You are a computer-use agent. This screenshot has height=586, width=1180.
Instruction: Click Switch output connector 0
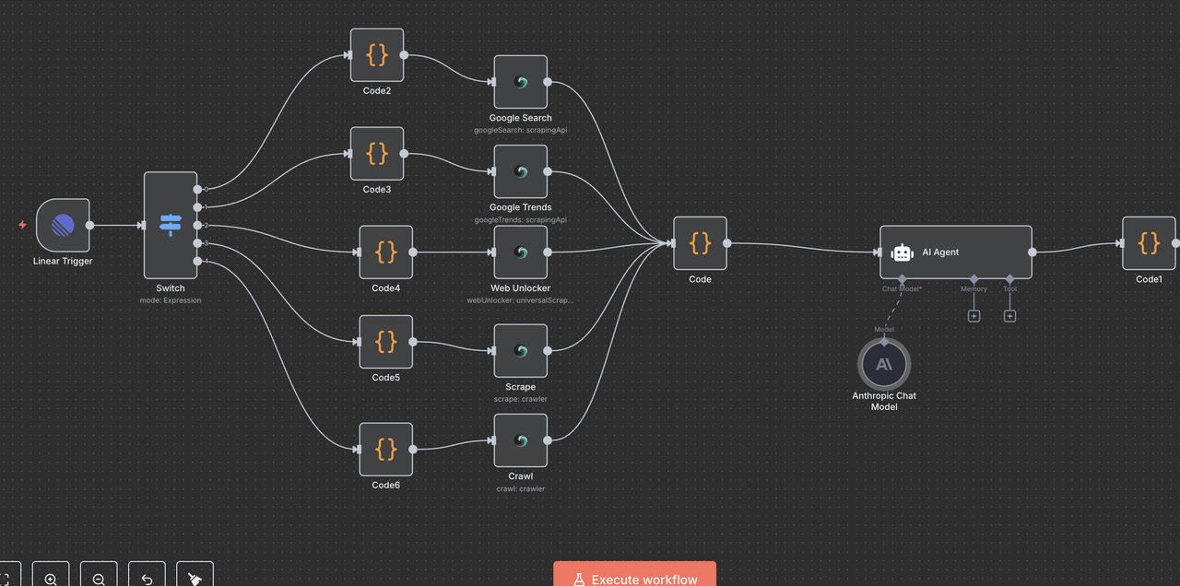pos(197,189)
